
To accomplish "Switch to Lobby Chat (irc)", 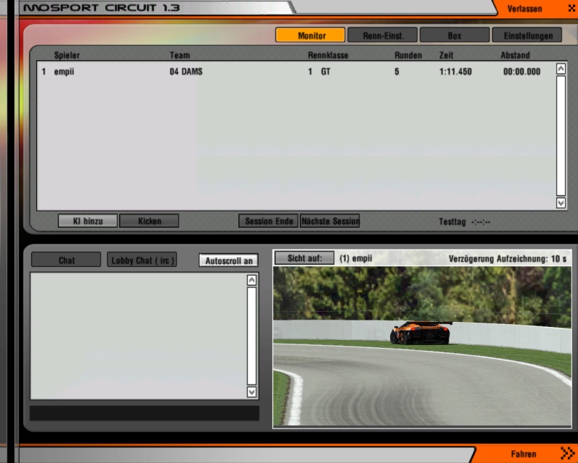I will tap(142, 260).
